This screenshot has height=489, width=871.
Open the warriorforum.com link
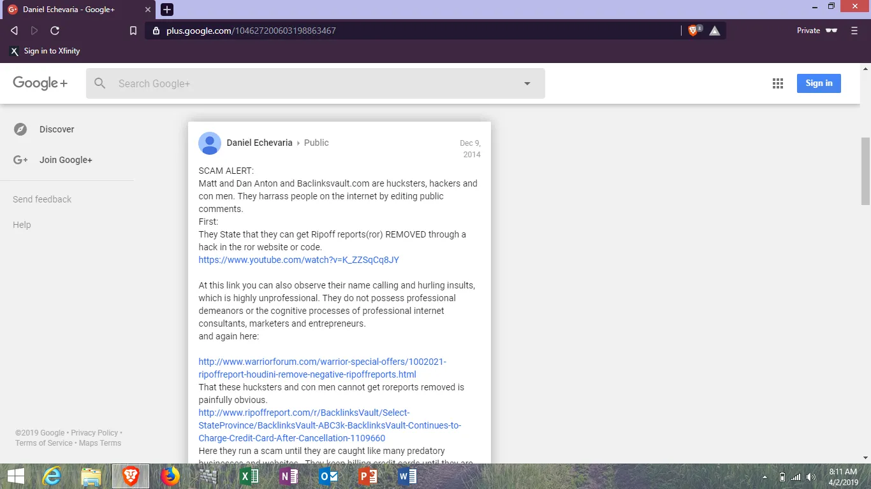click(x=323, y=368)
